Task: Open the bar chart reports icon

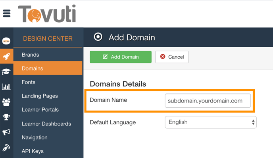Action: (x=6, y=86)
